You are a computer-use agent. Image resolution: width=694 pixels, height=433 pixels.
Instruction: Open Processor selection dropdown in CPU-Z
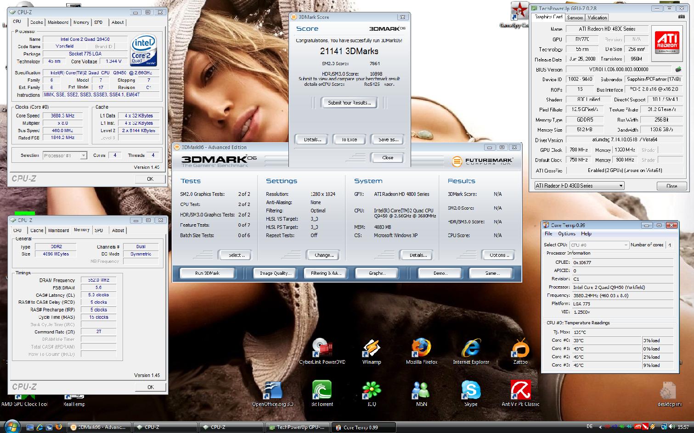65,155
